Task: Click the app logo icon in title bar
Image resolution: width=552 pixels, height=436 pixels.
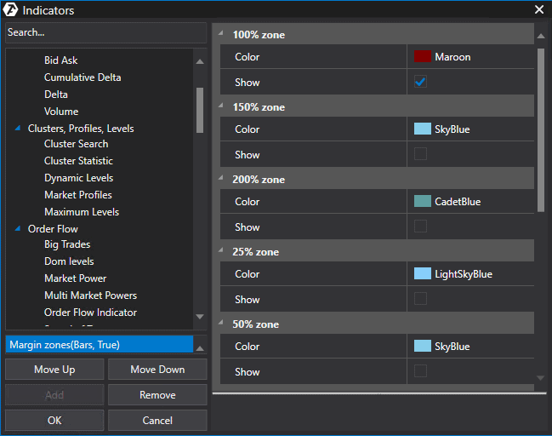Action: [11, 10]
